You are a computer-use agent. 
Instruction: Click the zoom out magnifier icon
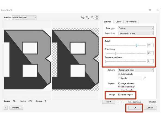87,17
